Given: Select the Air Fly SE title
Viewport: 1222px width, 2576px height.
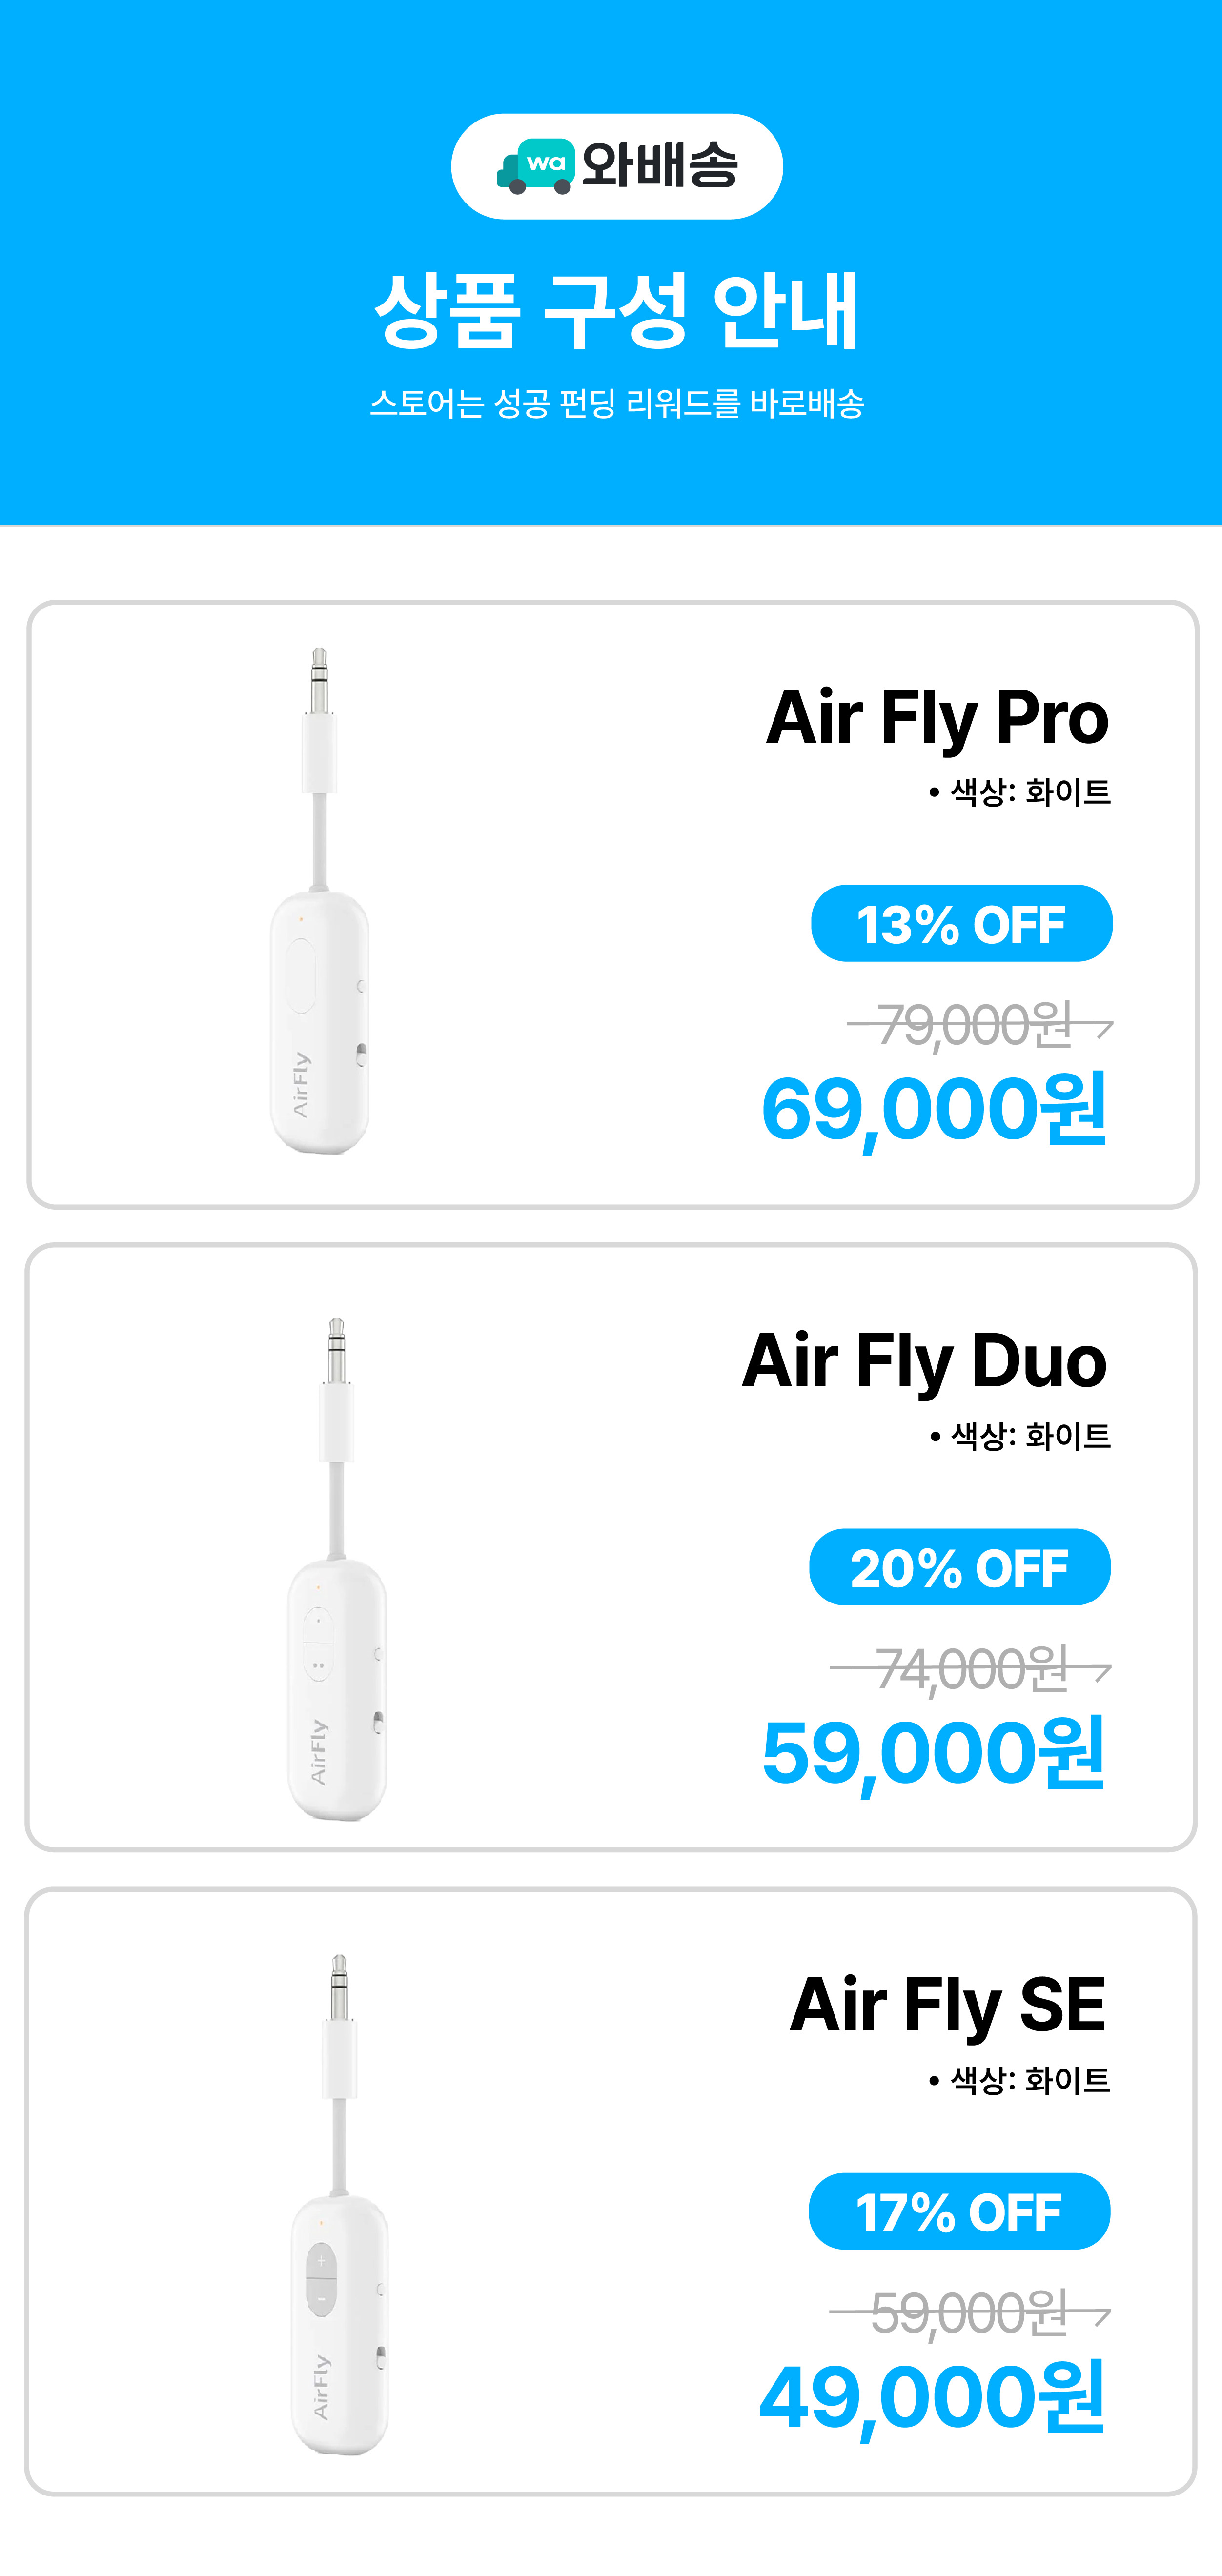Looking at the screenshot, I should coord(947,2006).
